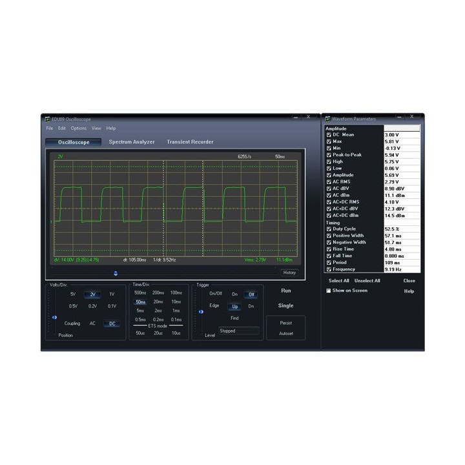The height and width of the screenshot is (465, 465).
Task: Set Time/Div to 0.1ms
Action: pyautogui.click(x=176, y=320)
